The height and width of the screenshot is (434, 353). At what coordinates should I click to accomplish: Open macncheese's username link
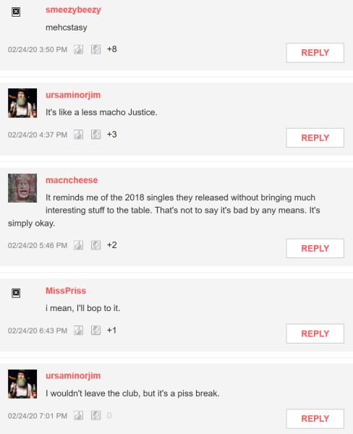72,180
